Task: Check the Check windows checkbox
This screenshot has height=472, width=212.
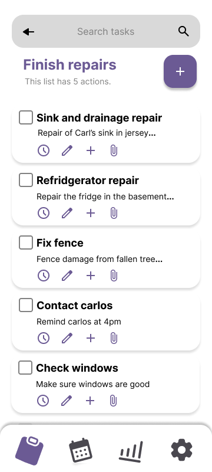Action: [25, 368]
